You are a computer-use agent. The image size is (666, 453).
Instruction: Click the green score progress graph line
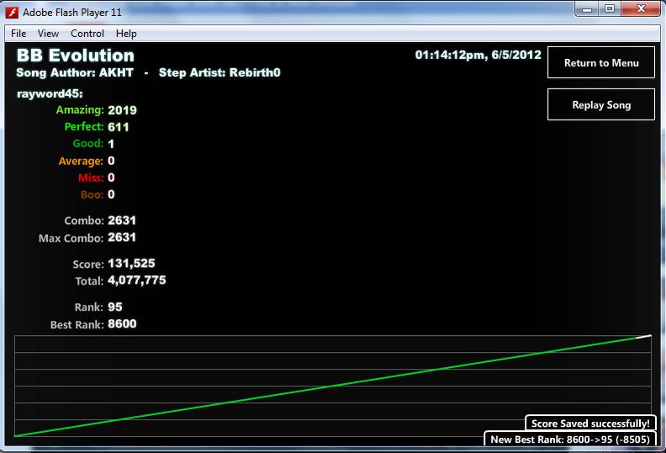tap(332, 386)
